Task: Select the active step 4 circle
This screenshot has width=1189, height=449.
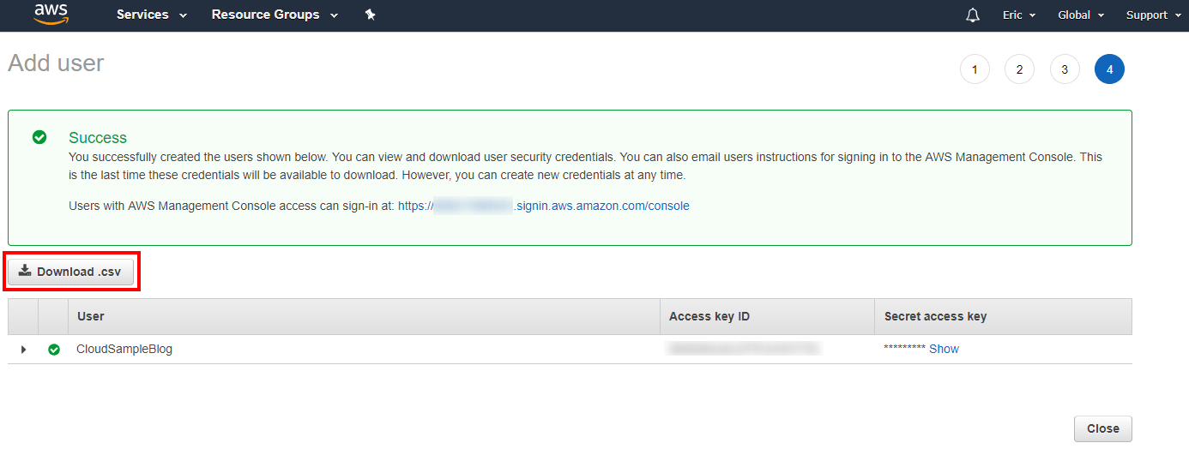Action: [1109, 69]
